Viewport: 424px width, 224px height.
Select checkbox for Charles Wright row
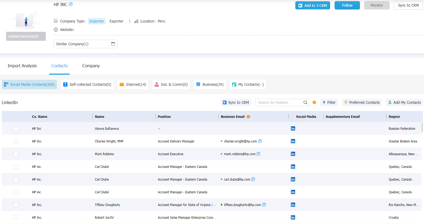pos(16,141)
